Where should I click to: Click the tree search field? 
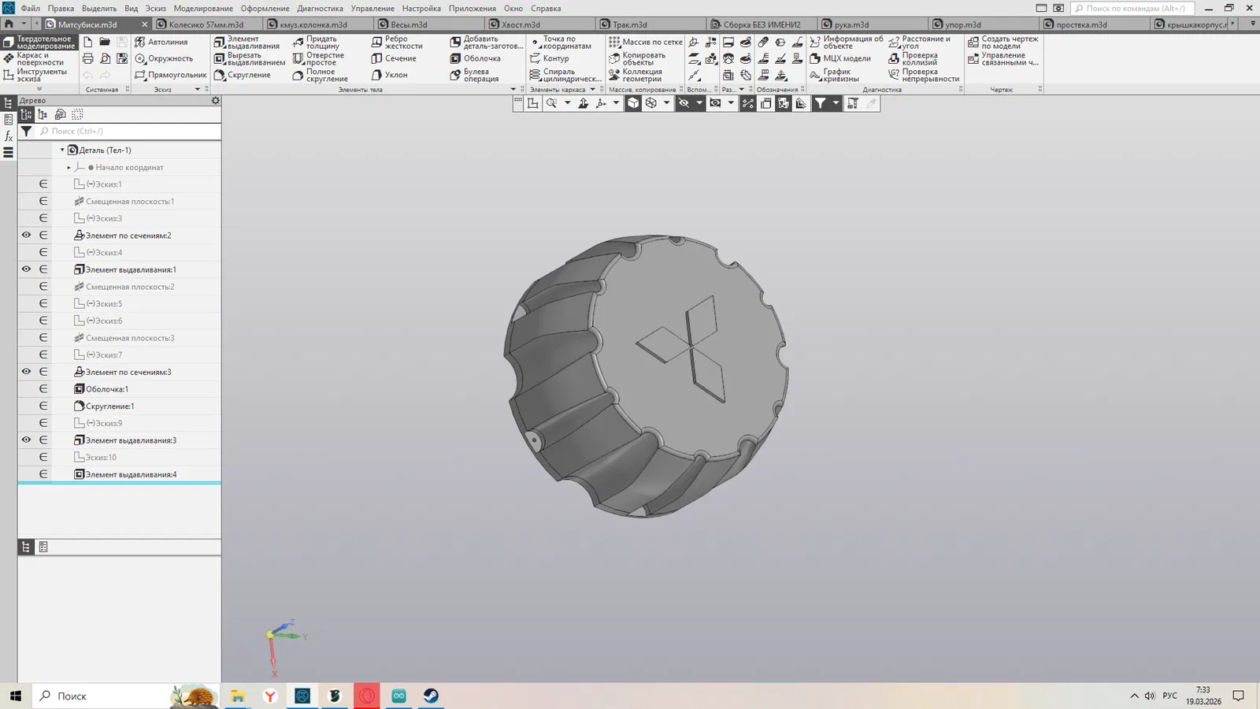128,132
